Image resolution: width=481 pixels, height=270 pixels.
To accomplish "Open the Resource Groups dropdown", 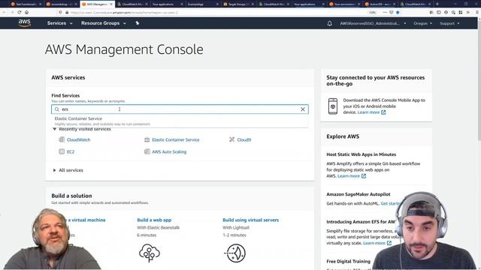I will click(104, 23).
